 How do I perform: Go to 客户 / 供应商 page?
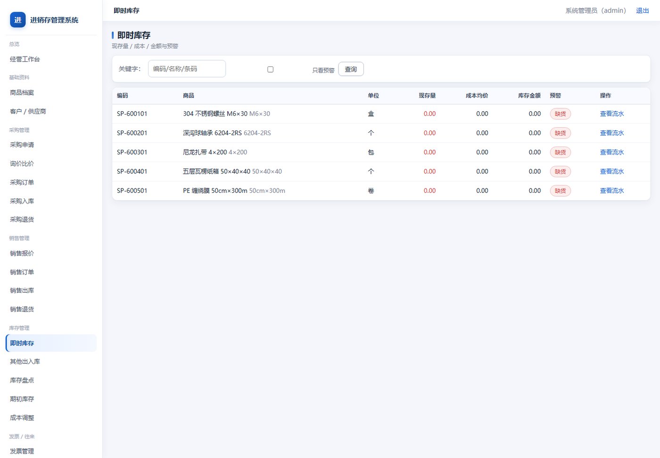click(x=51, y=112)
